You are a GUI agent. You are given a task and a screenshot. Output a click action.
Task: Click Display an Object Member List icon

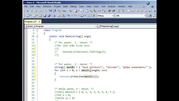click(87, 11)
